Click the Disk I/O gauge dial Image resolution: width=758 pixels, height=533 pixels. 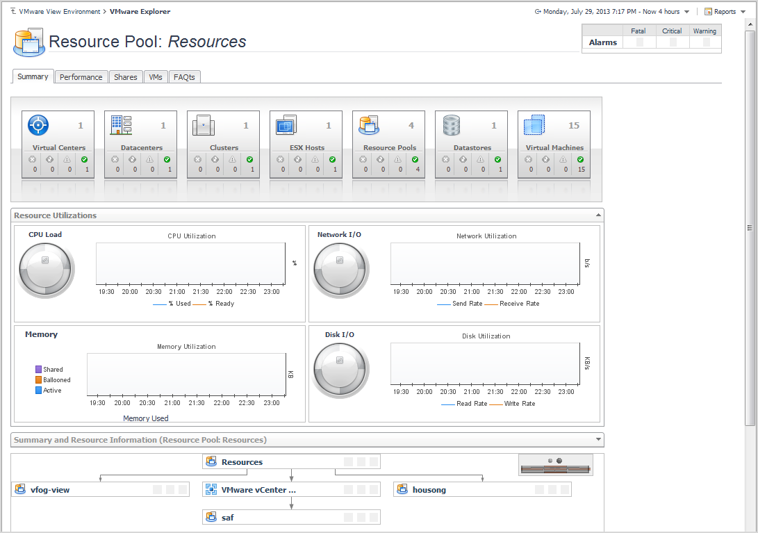tap(340, 370)
